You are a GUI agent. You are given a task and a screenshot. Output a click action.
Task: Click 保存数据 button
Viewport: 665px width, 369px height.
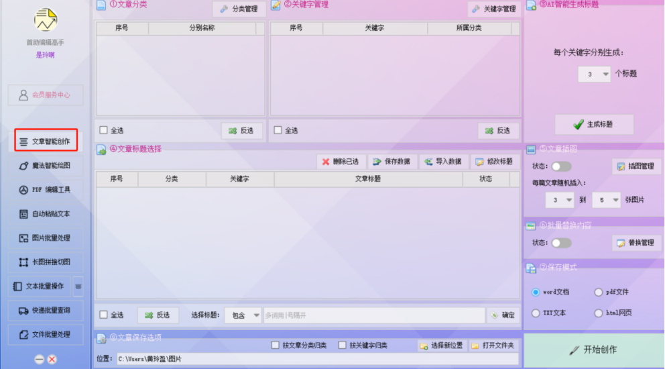pyautogui.click(x=392, y=162)
